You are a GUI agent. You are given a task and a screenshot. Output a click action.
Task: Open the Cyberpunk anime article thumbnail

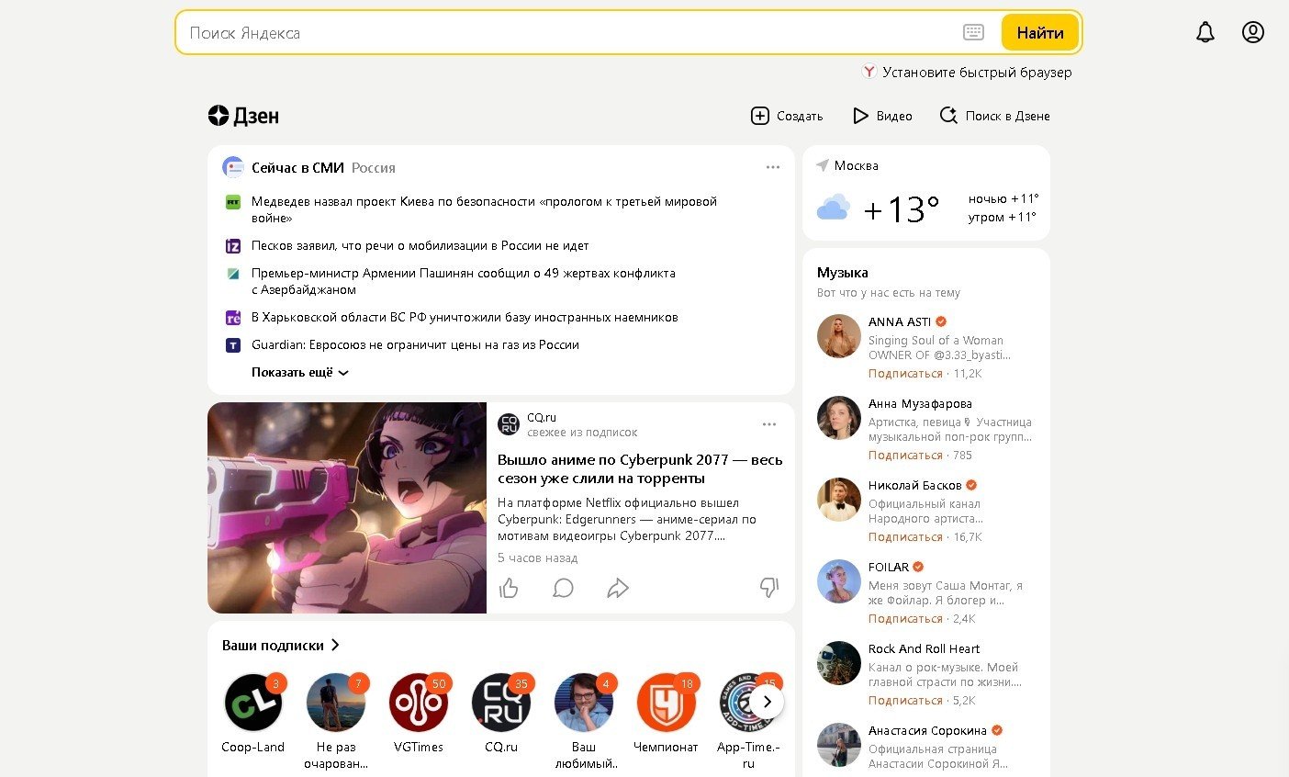point(347,508)
